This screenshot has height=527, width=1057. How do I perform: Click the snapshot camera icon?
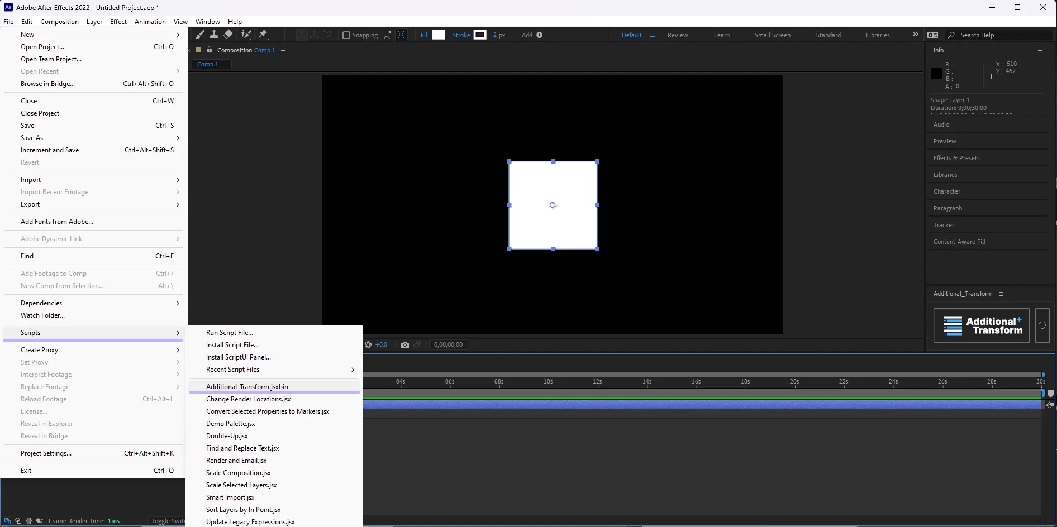405,344
